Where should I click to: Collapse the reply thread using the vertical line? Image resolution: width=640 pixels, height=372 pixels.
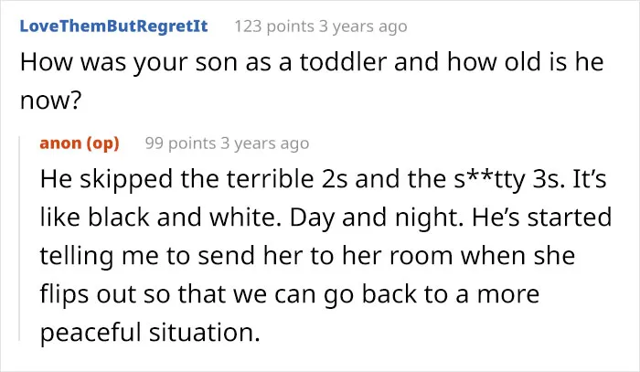click(19, 239)
